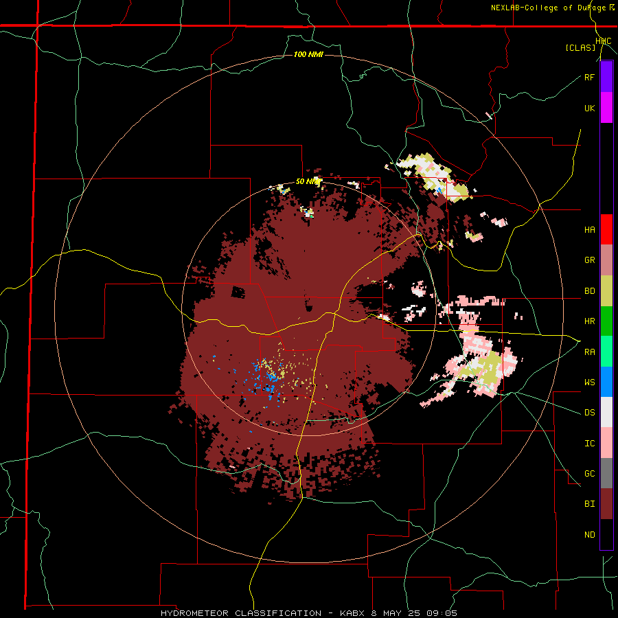Click the 50 NMI range ring label
The height and width of the screenshot is (618, 618).
[308, 182]
